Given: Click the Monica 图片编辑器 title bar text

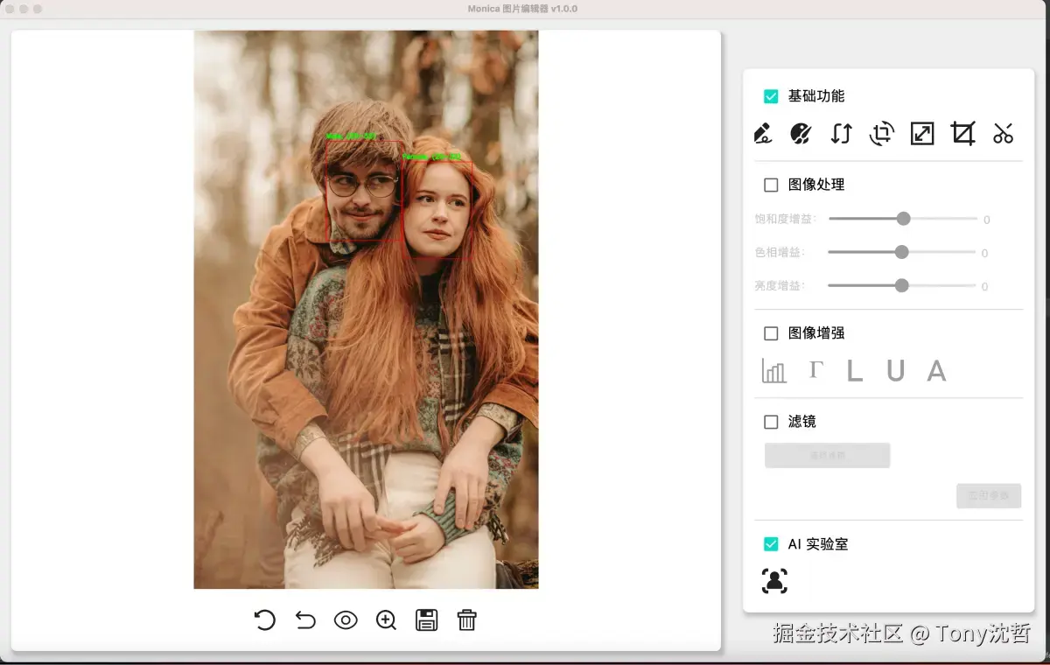Looking at the screenshot, I should tap(522, 9).
